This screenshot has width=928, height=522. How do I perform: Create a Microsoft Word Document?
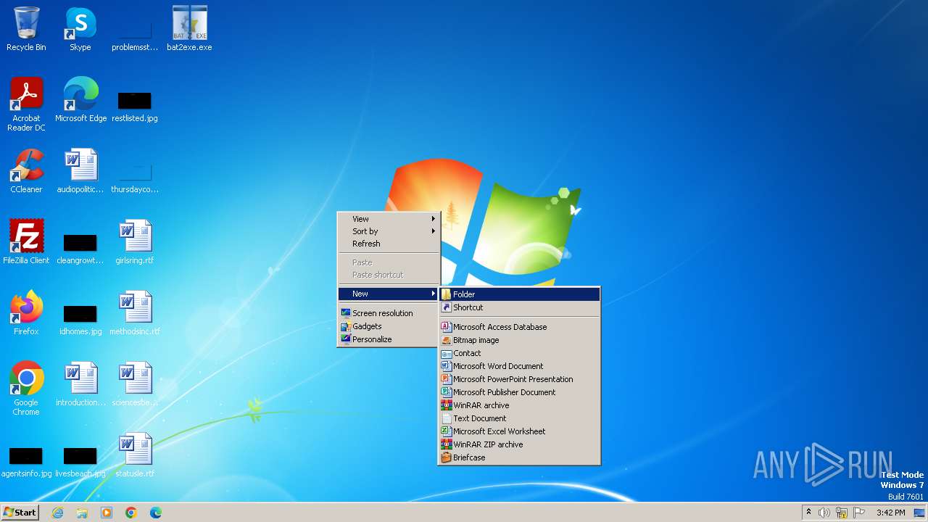pos(519,366)
